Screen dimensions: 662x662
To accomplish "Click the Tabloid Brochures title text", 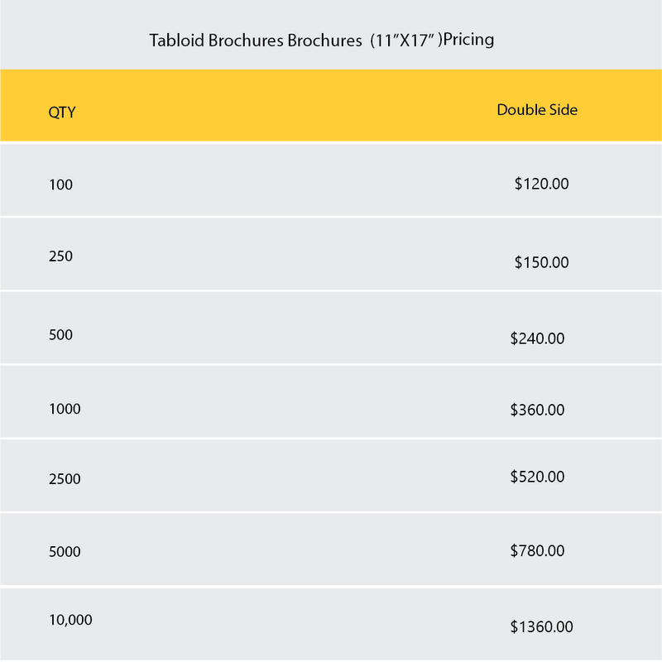I will (257, 40).
